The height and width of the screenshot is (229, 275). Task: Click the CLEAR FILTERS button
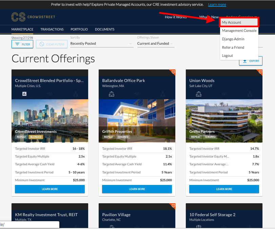pos(52,44)
